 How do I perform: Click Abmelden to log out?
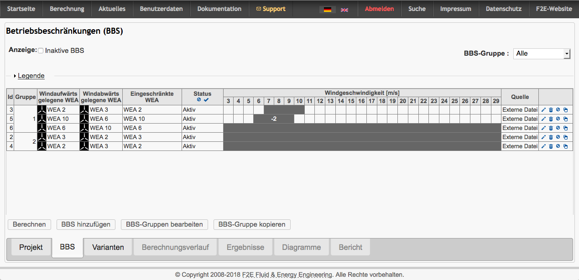point(379,9)
